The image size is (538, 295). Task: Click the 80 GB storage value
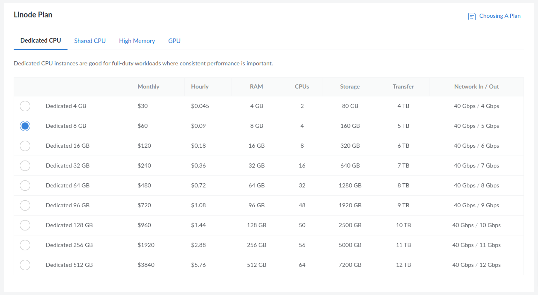(x=350, y=106)
